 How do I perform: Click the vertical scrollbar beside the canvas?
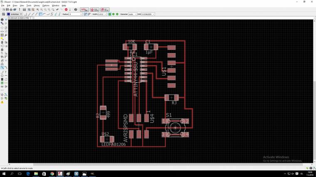point(314,91)
